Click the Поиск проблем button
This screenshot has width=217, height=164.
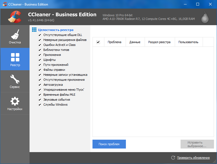click(109, 144)
